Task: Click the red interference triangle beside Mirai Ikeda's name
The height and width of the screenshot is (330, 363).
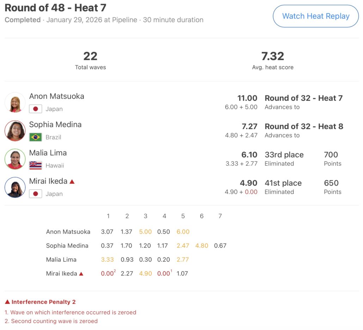Action: [72, 182]
